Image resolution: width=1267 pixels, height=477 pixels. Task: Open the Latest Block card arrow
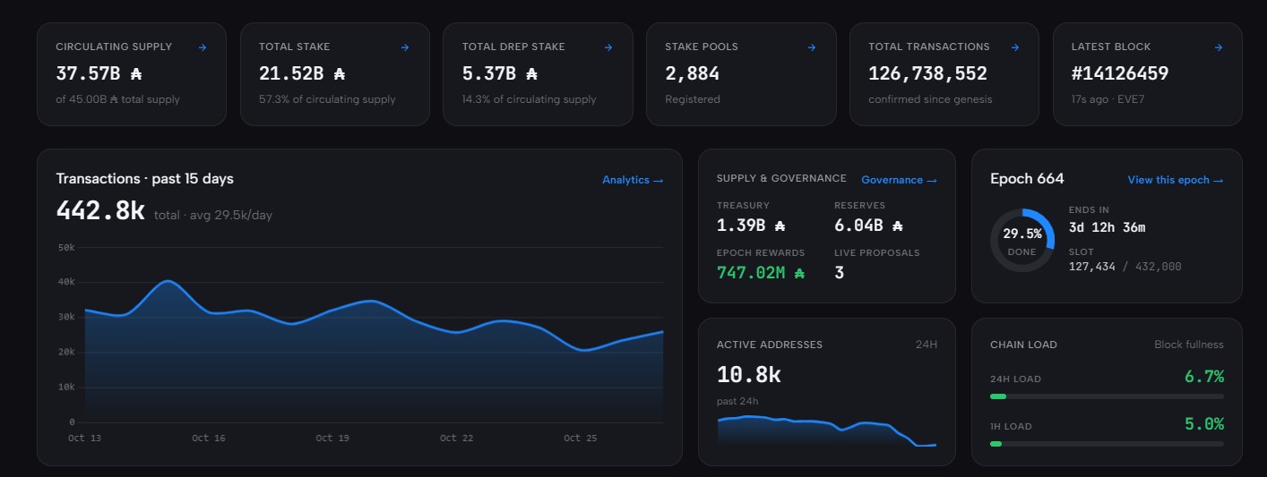pyautogui.click(x=1219, y=47)
